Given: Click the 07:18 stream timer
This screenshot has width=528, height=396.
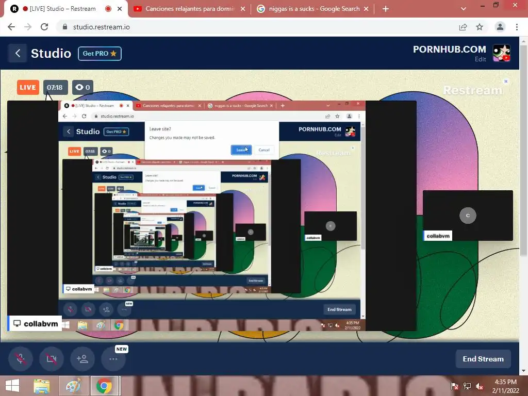Looking at the screenshot, I should point(55,88).
